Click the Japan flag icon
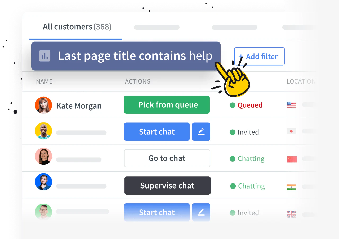The width and height of the screenshot is (339, 239). [291, 131]
